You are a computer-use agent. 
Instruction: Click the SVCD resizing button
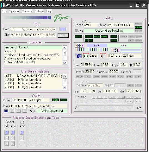[121, 97]
